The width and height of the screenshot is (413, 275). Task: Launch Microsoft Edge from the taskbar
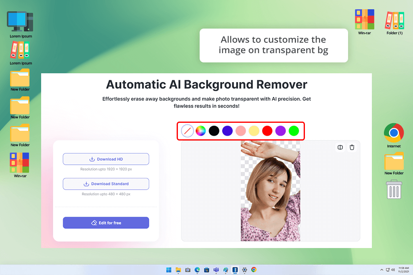click(x=197, y=270)
